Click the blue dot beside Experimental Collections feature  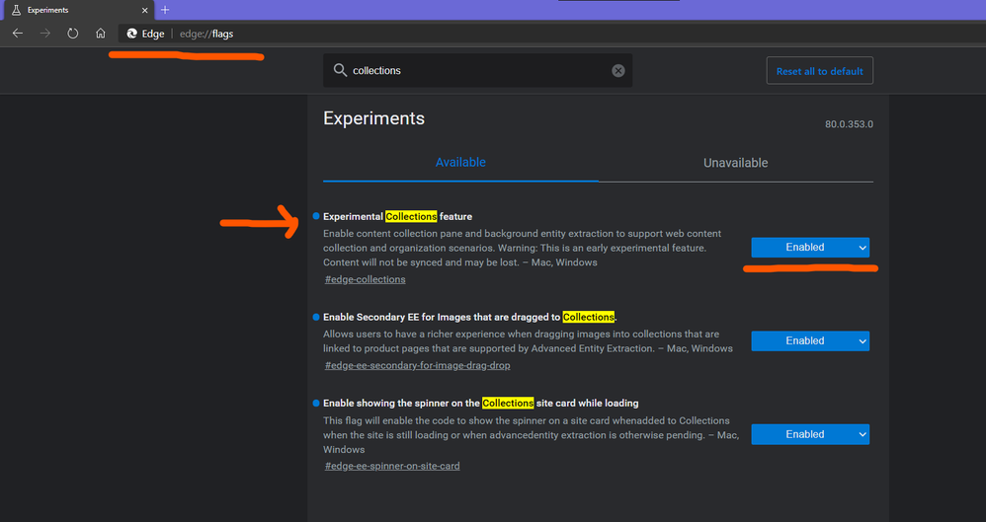[316, 216]
